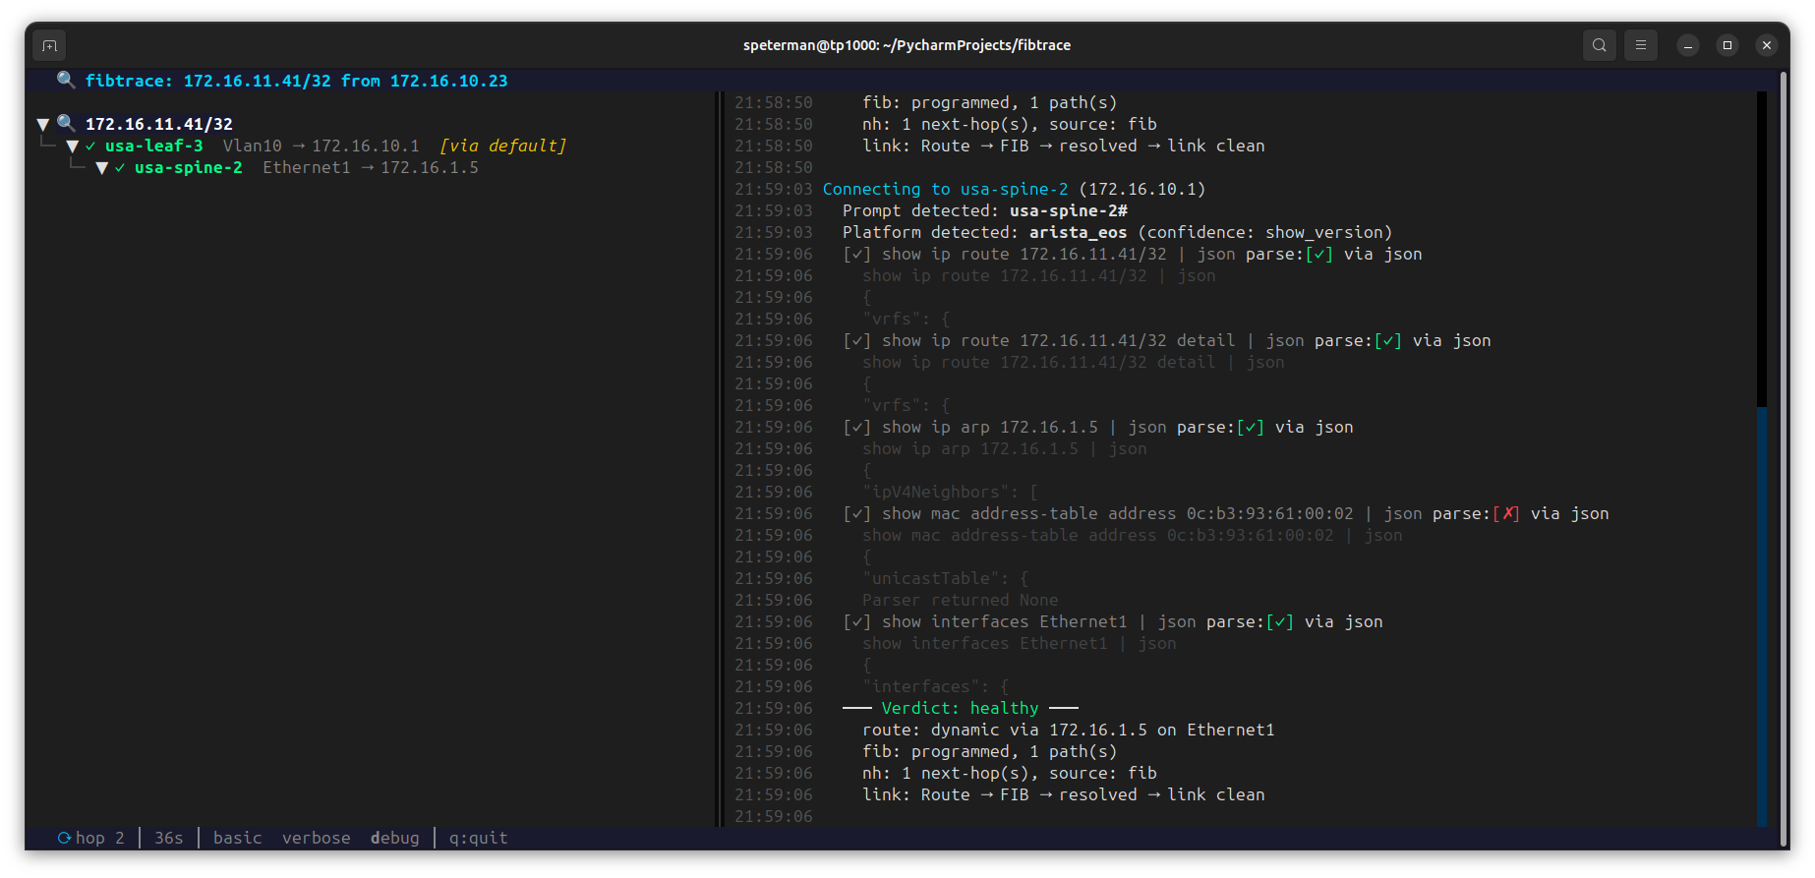Click 'Vlan10 → 172.16.10.1' text

click(322, 146)
